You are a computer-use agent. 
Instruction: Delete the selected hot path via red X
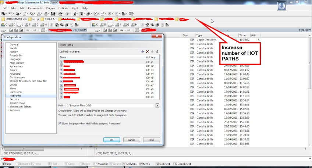[148, 51]
